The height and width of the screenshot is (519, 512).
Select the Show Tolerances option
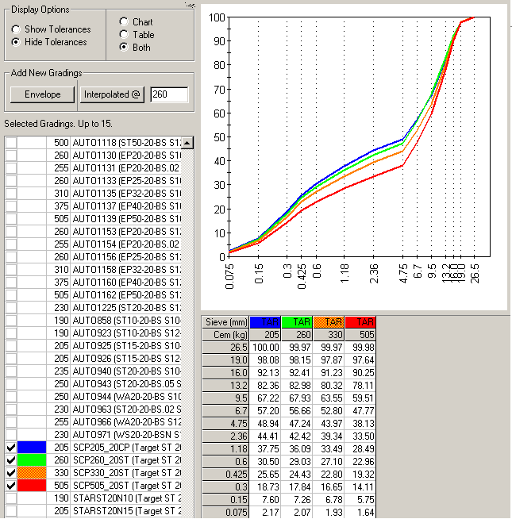[x=16, y=29]
